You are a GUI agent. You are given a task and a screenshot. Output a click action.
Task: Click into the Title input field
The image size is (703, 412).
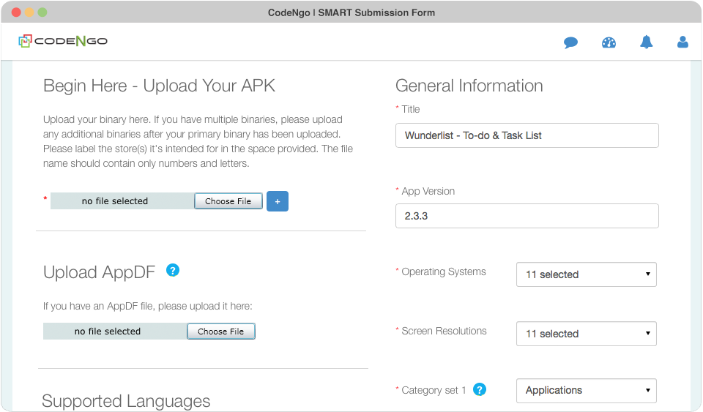click(527, 135)
